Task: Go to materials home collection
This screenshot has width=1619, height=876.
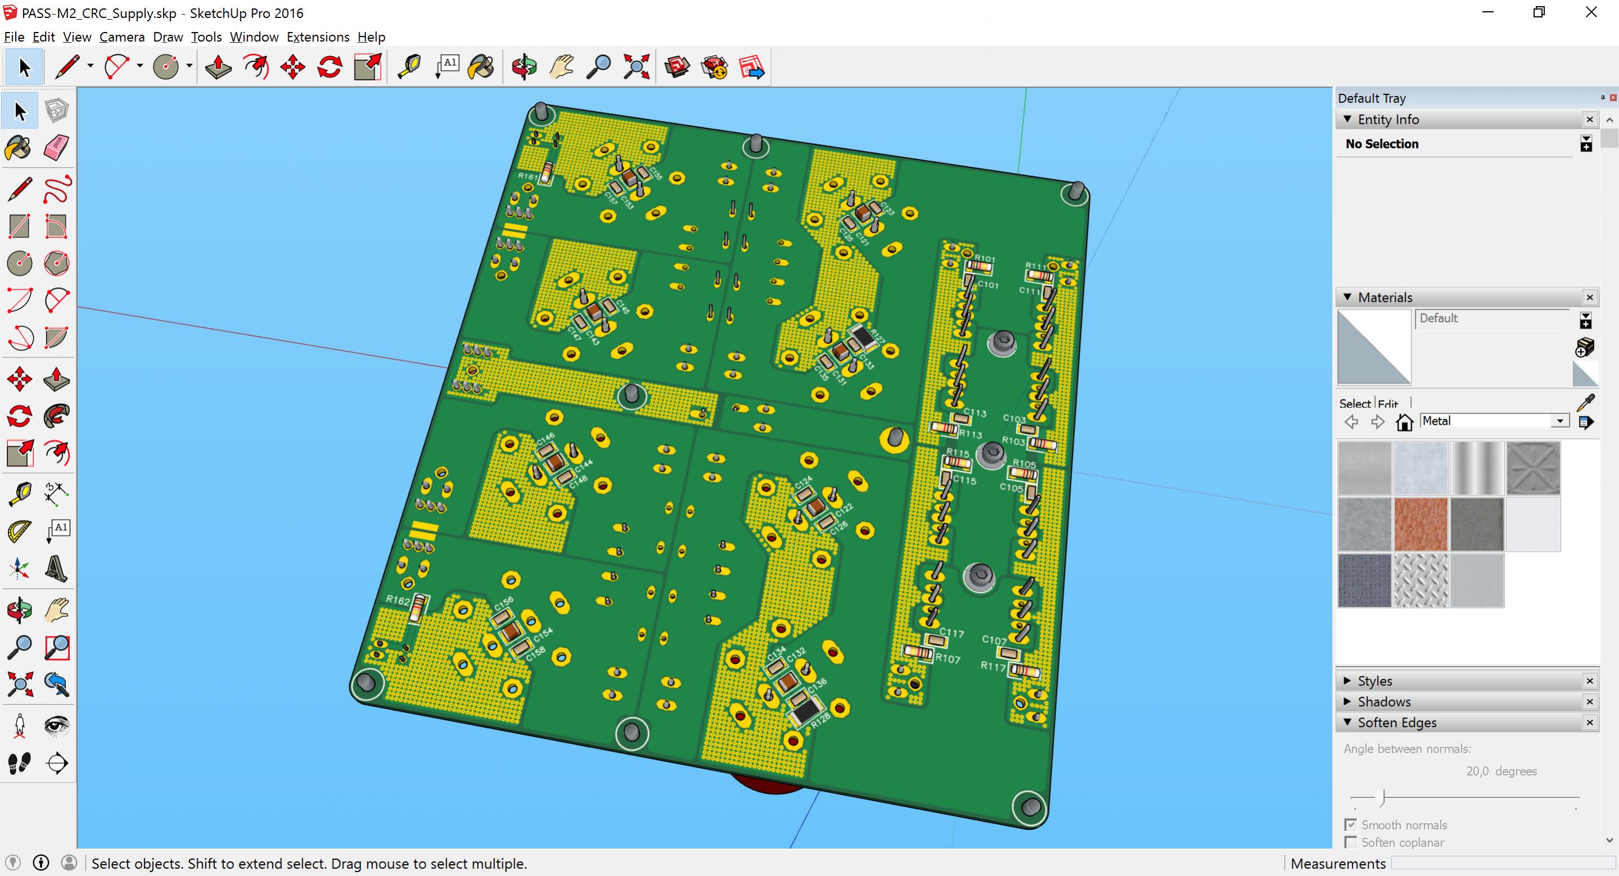Action: (x=1404, y=421)
